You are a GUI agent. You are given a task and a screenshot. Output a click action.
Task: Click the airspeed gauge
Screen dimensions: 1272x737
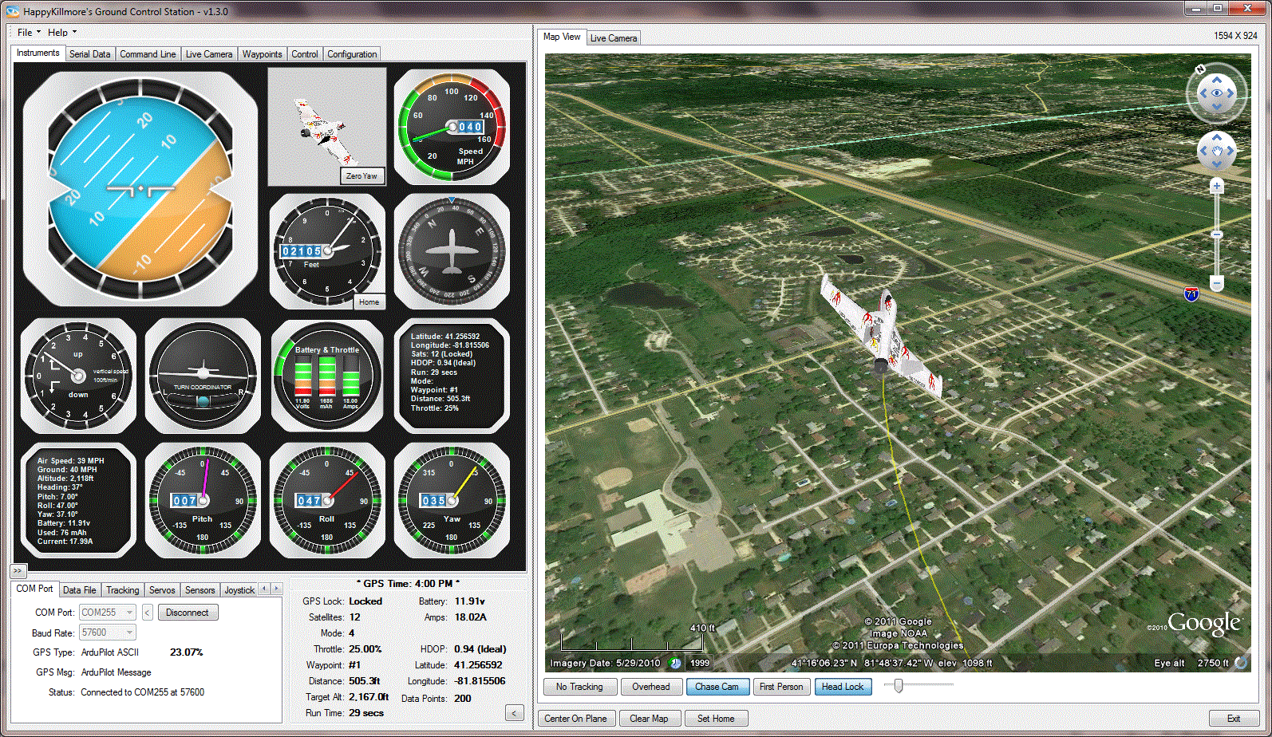coord(452,126)
